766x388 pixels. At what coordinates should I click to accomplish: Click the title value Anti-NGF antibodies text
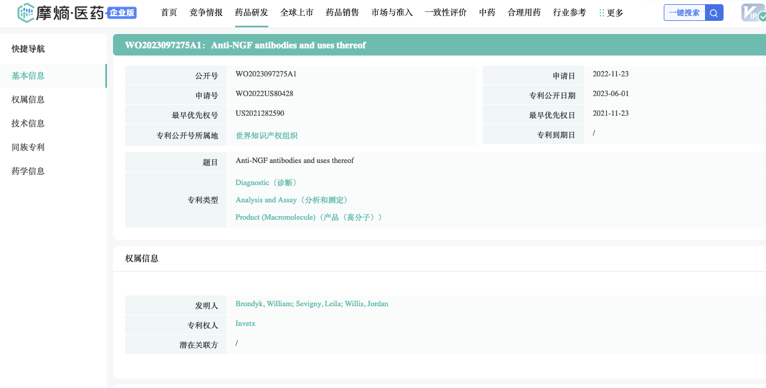point(295,161)
